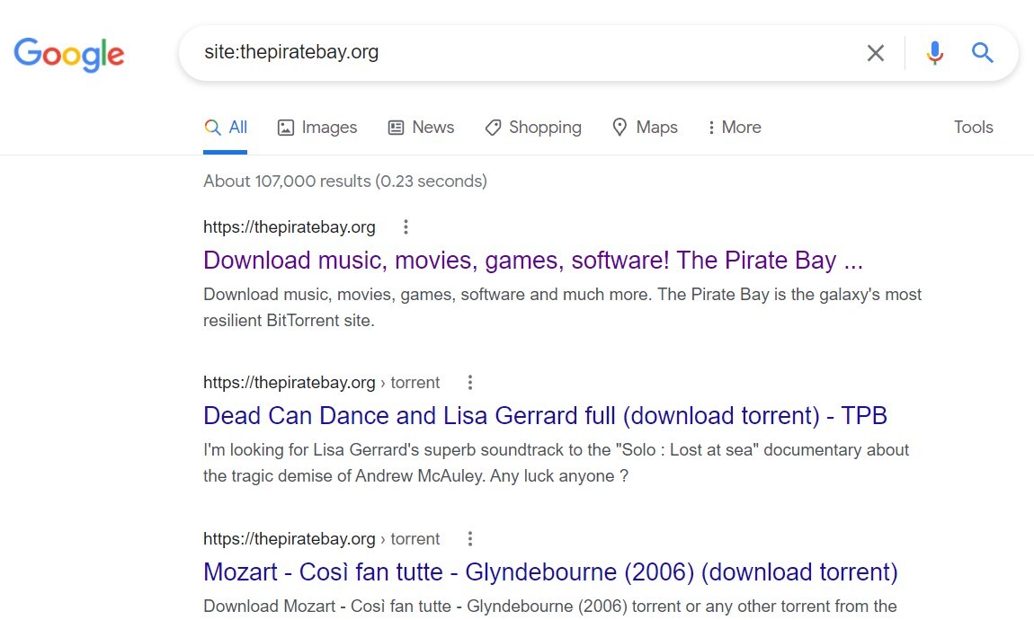
Task: Open the search Tools options
Action: point(974,128)
